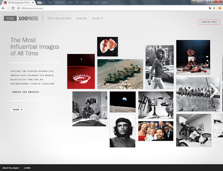Click the TIME logo
223x171 pixels.
click(10, 18)
